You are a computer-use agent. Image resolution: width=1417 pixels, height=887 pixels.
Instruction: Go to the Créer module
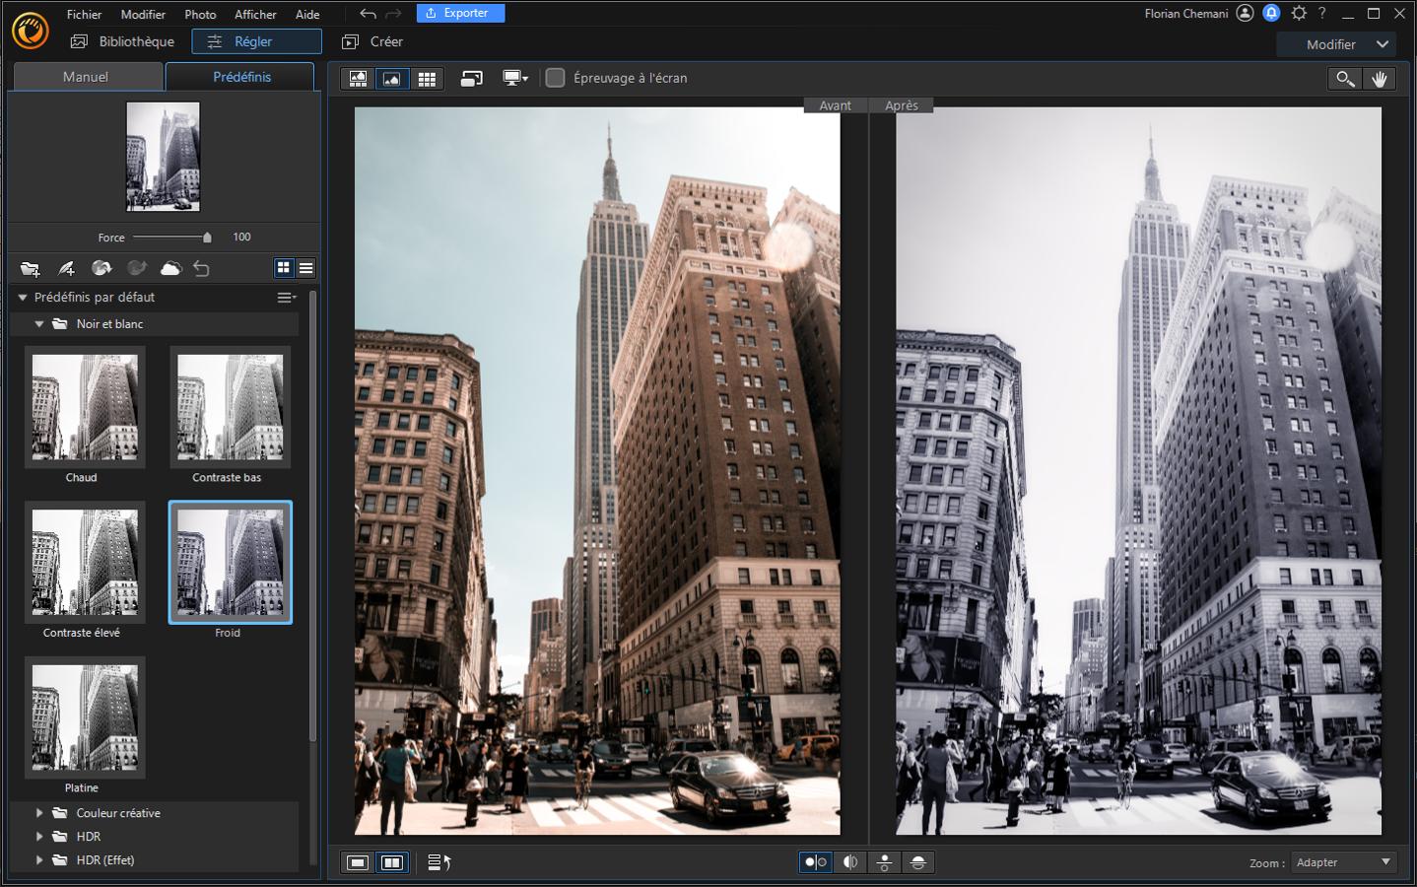tap(371, 41)
